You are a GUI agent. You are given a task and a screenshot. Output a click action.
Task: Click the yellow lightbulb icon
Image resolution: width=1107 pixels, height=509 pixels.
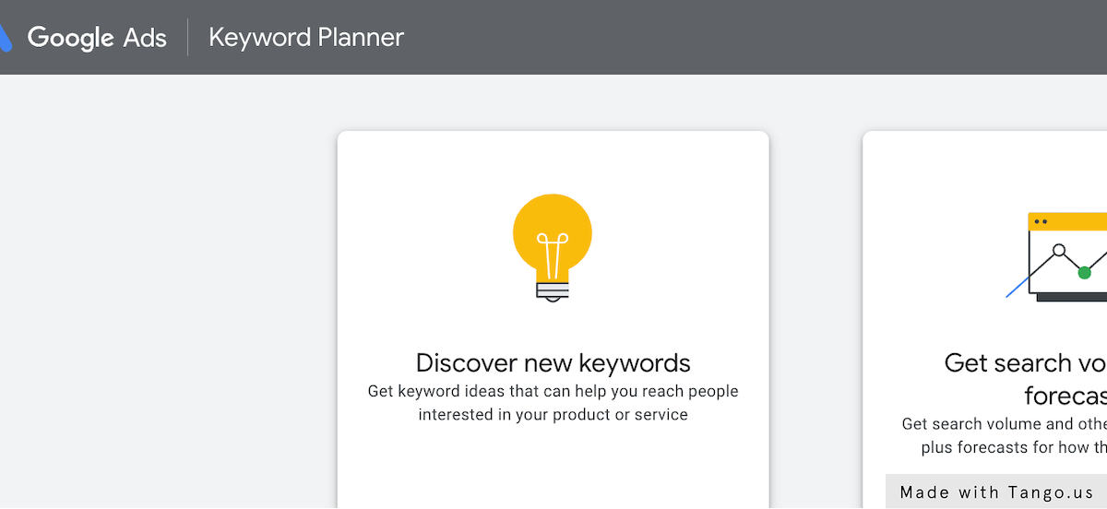tap(553, 248)
